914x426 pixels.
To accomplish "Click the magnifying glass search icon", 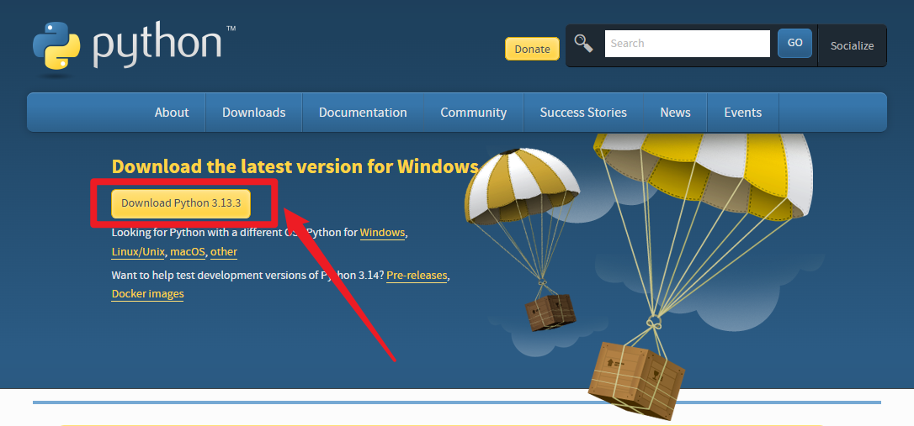I will (583, 43).
